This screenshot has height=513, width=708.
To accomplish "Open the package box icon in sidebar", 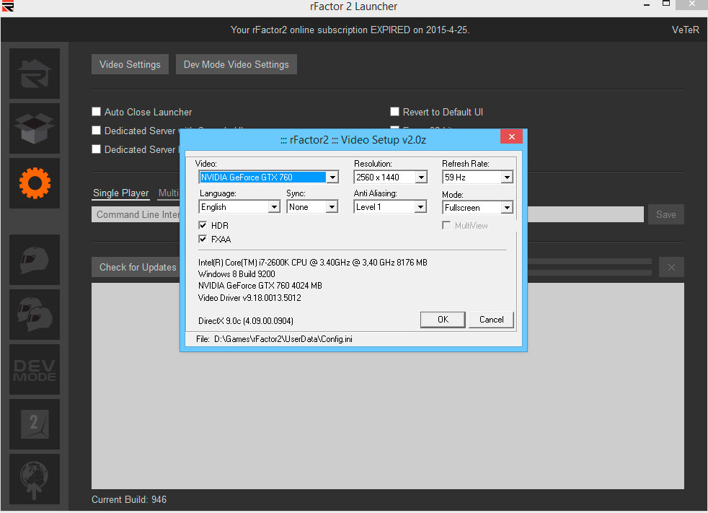I will coord(35,128).
